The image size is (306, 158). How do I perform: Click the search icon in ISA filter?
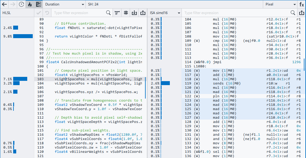(293, 13)
